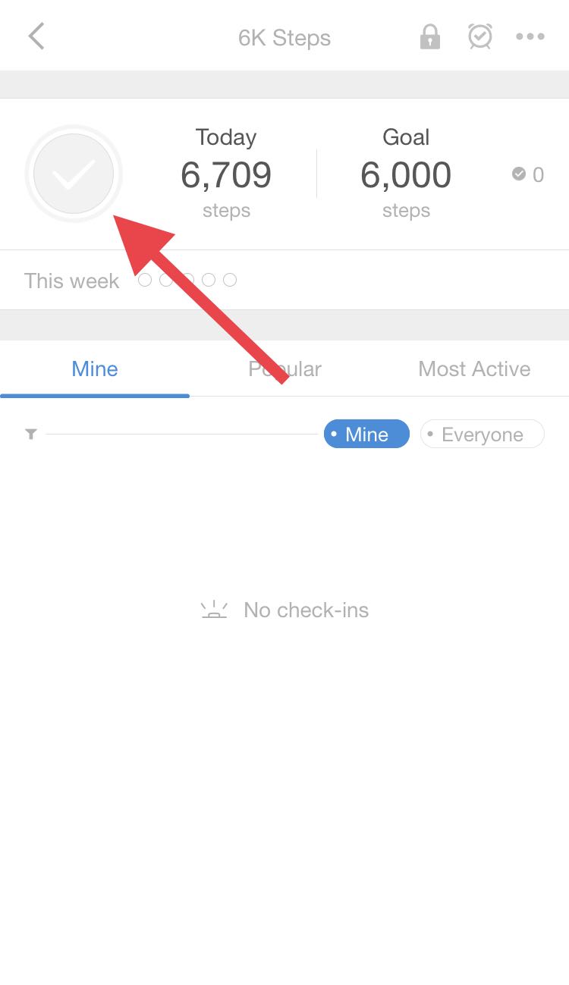This screenshot has width=569, height=985.
Task: Switch to the Mine tab
Action: (x=95, y=369)
